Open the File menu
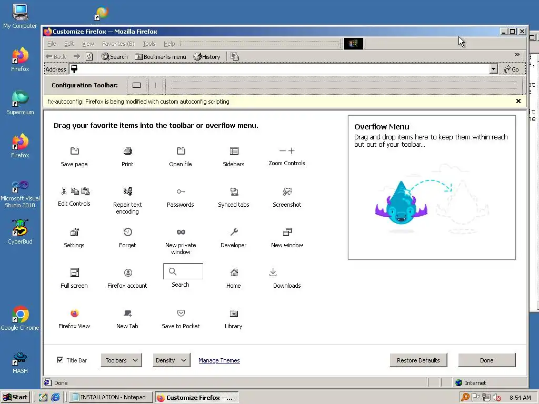Image resolution: width=539 pixels, height=404 pixels. pyautogui.click(x=52, y=44)
